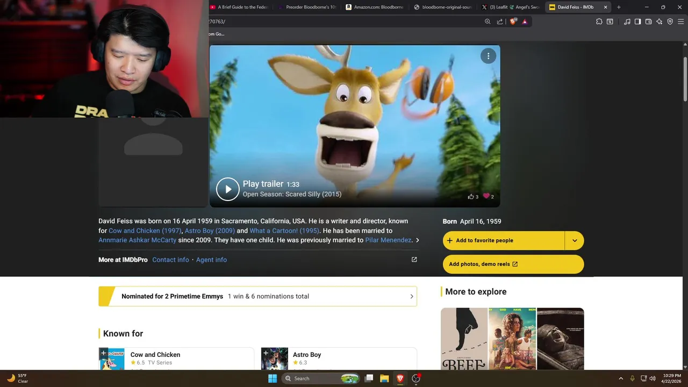
Task: Open the trailer three-dot options menu
Action: (488, 56)
